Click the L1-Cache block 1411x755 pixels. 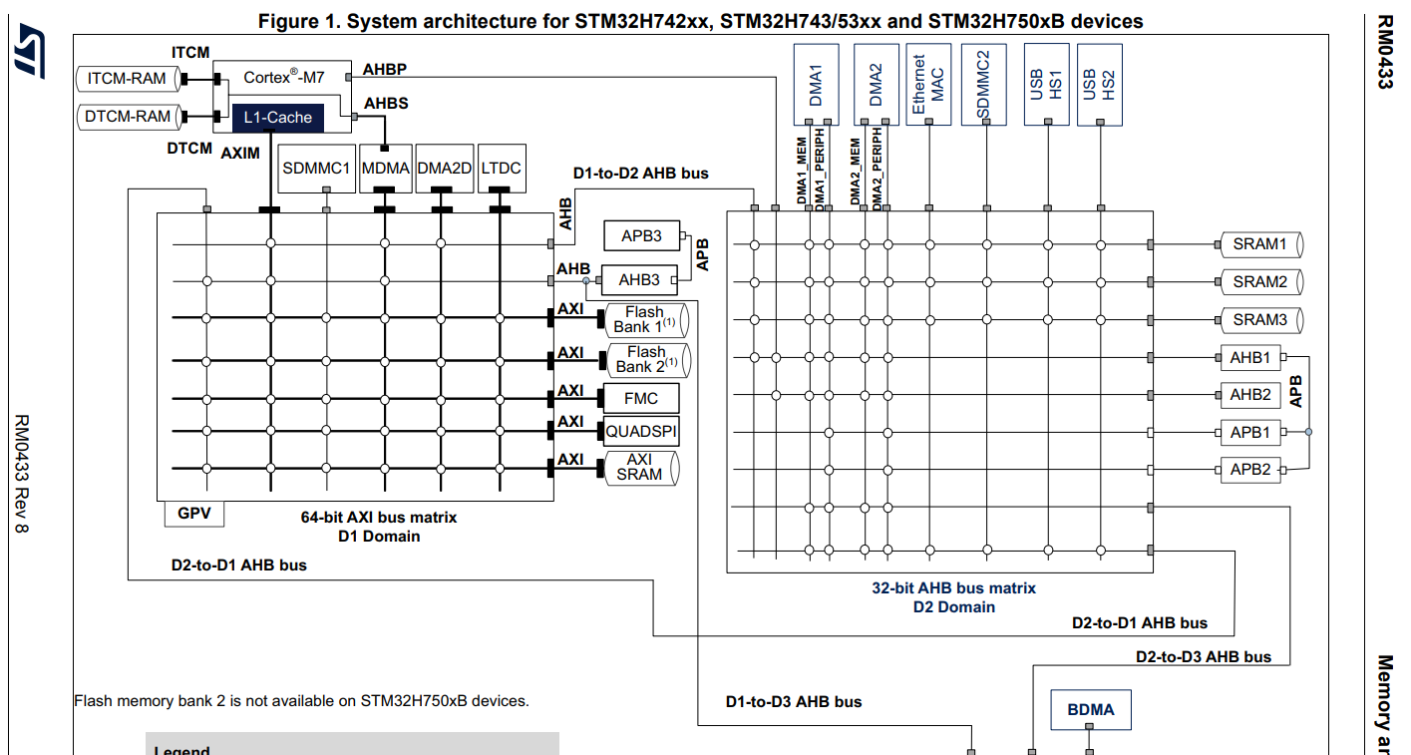coord(279,116)
